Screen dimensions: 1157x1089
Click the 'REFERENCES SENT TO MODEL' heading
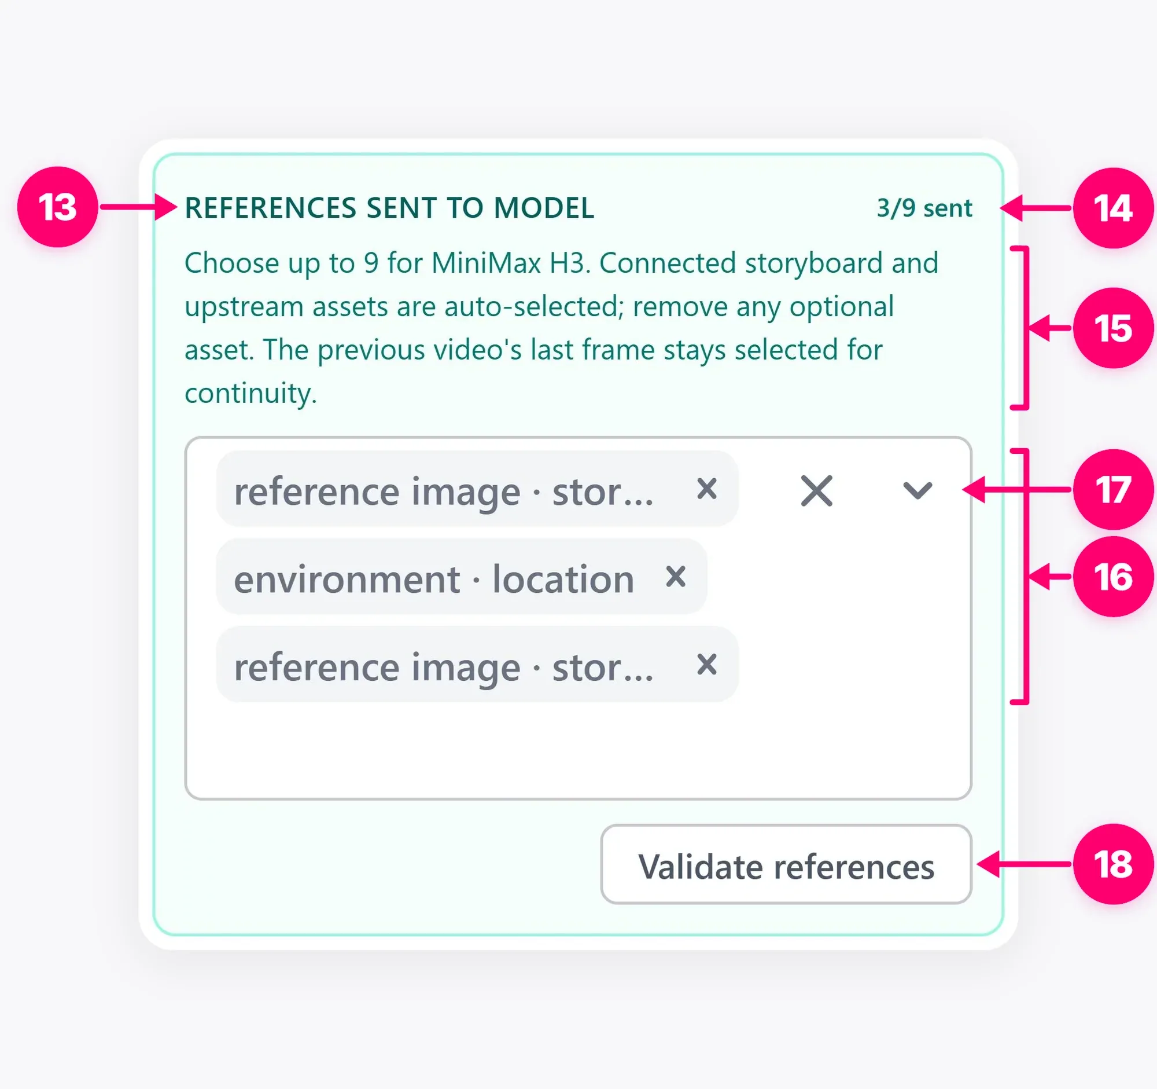(x=389, y=208)
